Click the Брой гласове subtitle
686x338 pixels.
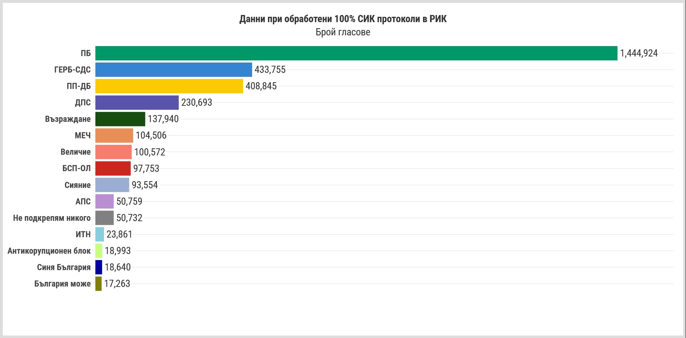(343, 32)
